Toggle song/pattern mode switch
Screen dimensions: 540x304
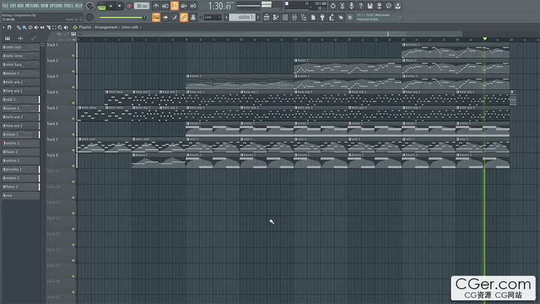tap(101, 6)
